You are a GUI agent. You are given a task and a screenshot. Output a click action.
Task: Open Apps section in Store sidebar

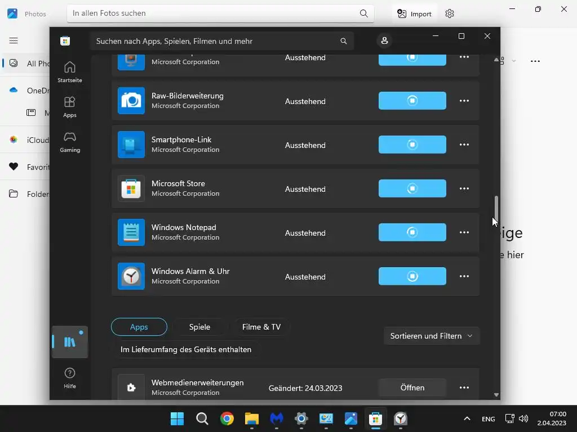(69, 107)
